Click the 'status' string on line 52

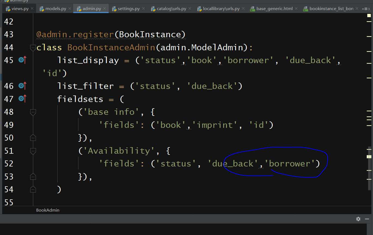[x=176, y=163]
